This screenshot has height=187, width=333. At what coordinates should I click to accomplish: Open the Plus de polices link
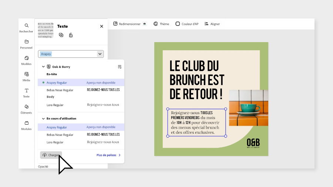[108, 155]
